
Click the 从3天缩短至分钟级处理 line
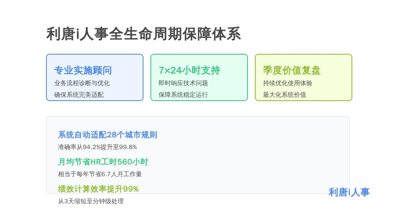tap(90, 201)
